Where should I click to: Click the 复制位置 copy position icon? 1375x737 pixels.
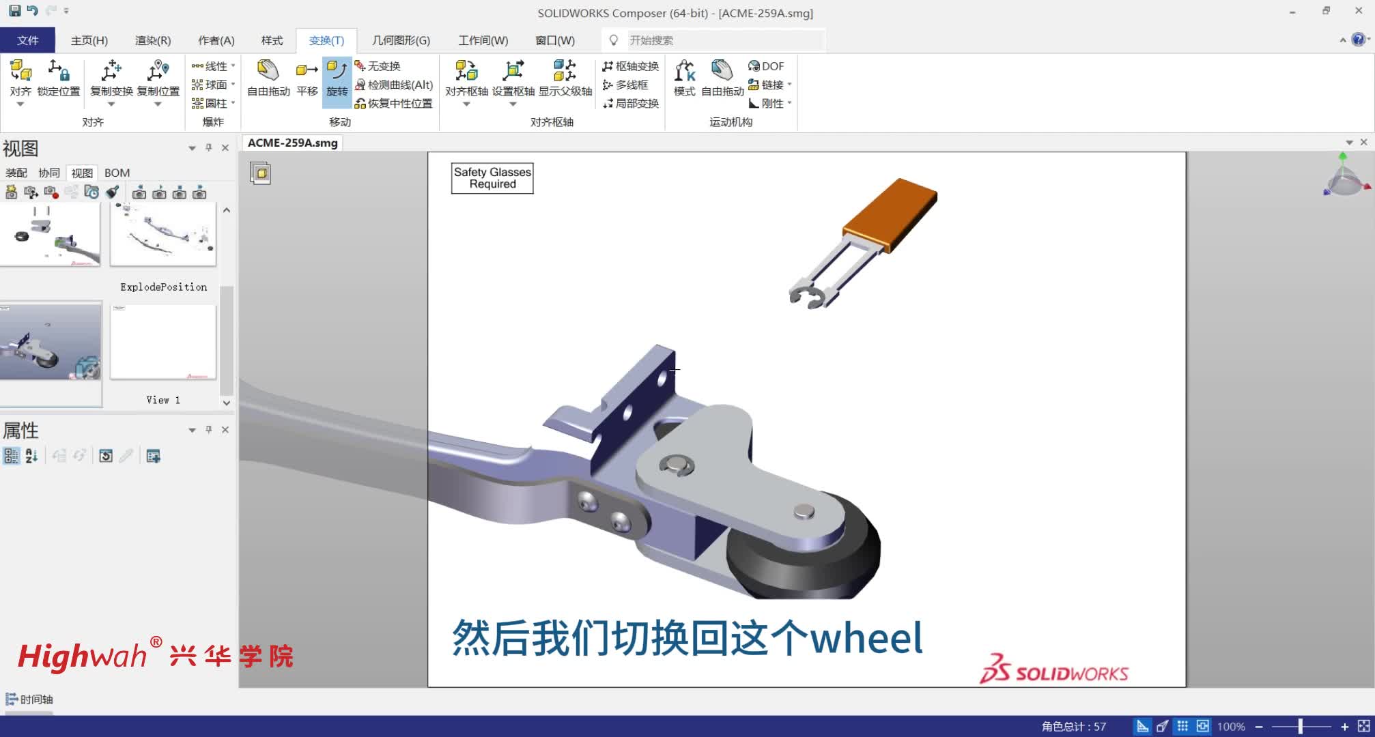click(158, 70)
